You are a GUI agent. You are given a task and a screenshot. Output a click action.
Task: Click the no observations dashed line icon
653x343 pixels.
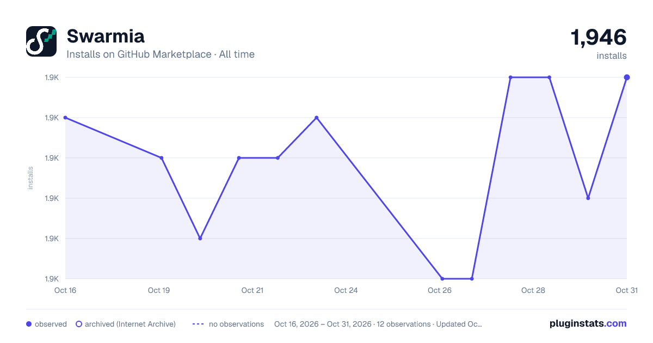(x=198, y=324)
